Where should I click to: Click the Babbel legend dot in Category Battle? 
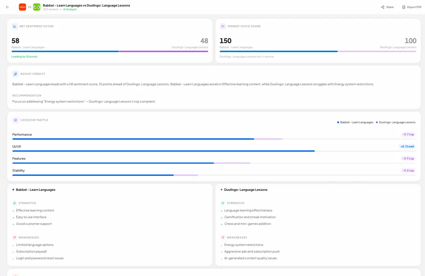pos(338,122)
